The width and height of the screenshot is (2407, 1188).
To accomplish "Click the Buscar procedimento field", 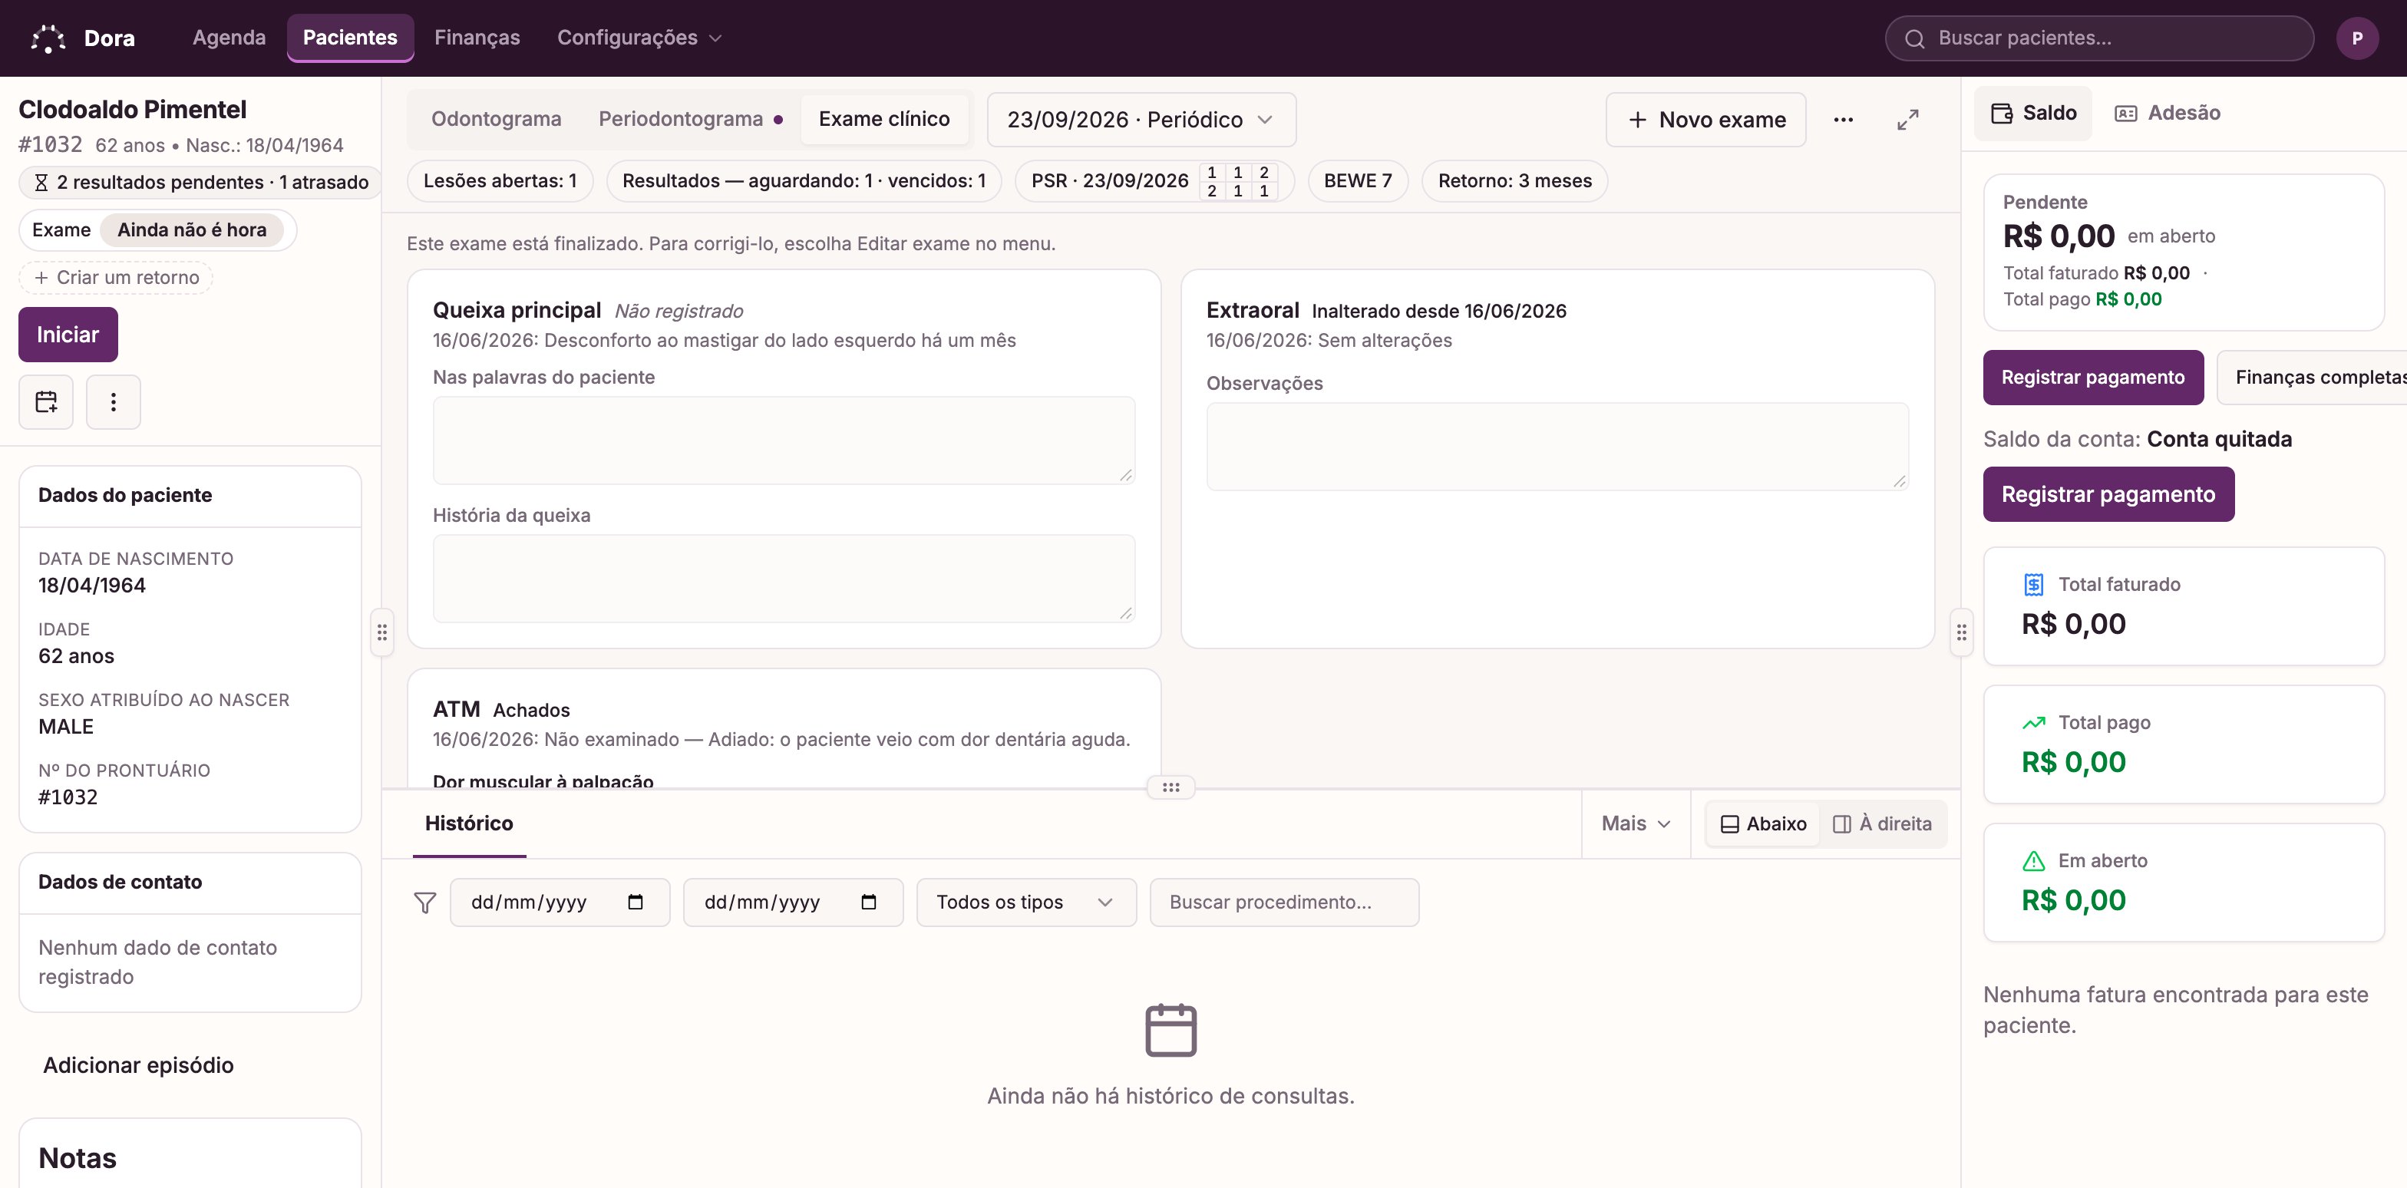I will 1284,903.
